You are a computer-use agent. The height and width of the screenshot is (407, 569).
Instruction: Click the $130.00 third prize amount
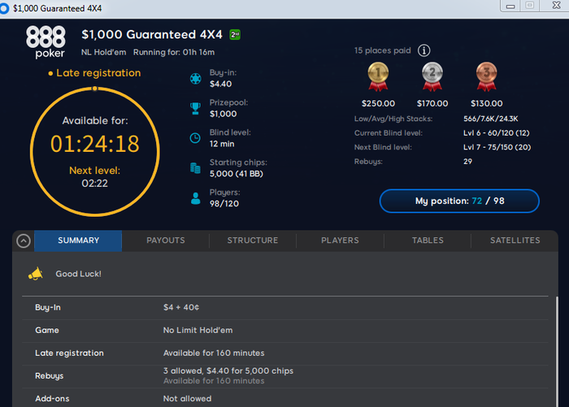tap(487, 103)
